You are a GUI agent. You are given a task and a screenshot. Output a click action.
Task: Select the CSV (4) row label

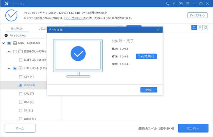point(29,77)
